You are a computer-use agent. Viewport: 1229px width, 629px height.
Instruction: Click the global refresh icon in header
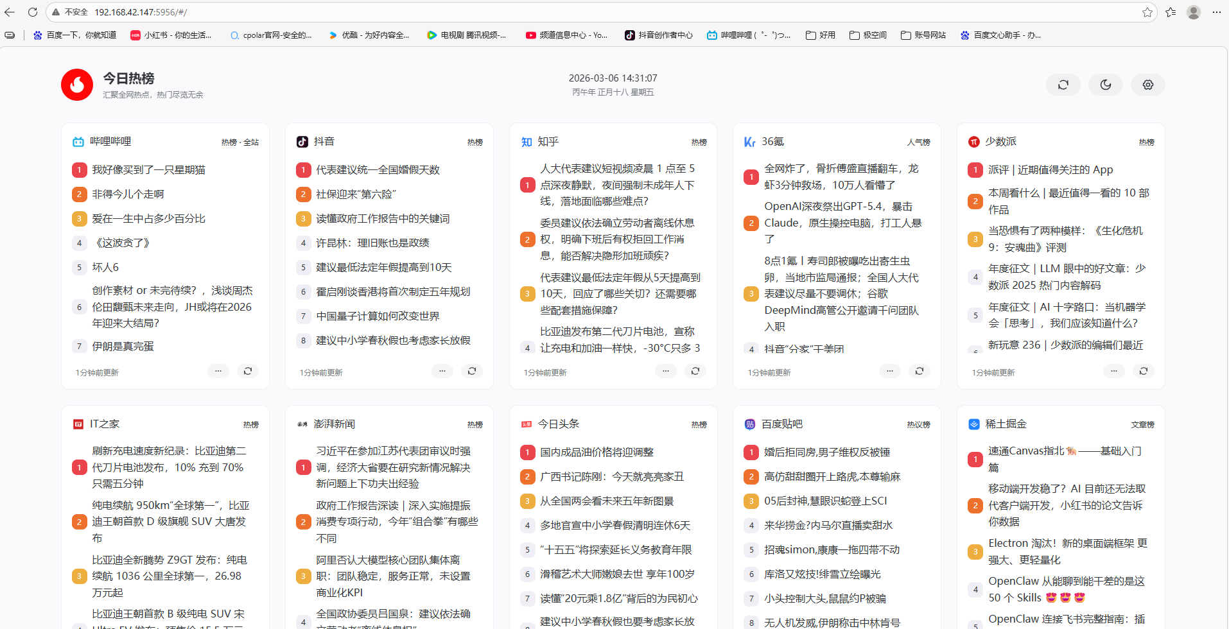point(1063,85)
